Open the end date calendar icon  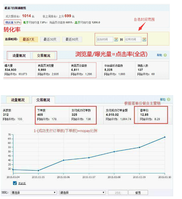point(144,39)
